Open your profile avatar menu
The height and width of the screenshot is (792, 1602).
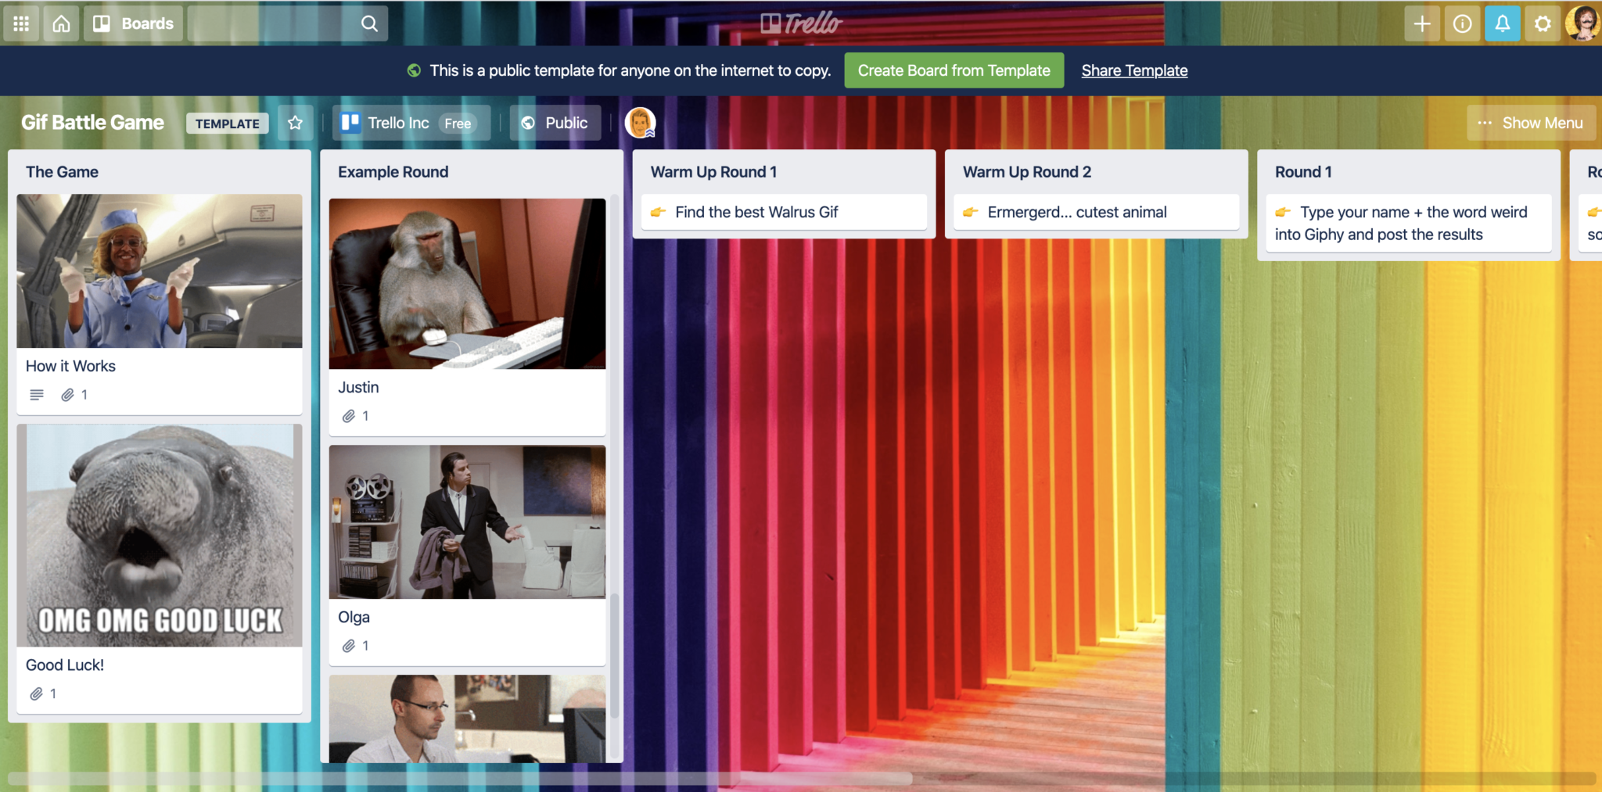(1584, 23)
